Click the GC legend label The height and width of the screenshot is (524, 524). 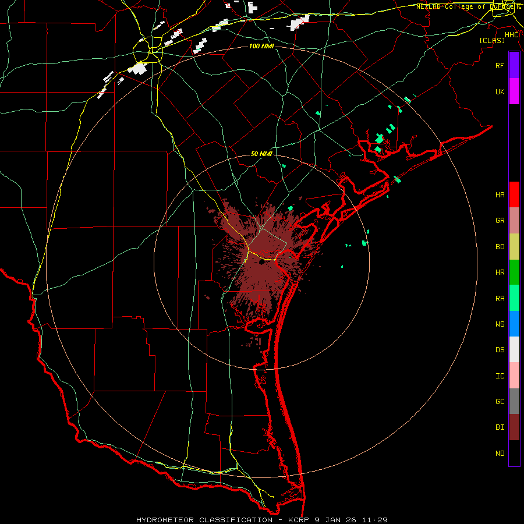pos(500,402)
